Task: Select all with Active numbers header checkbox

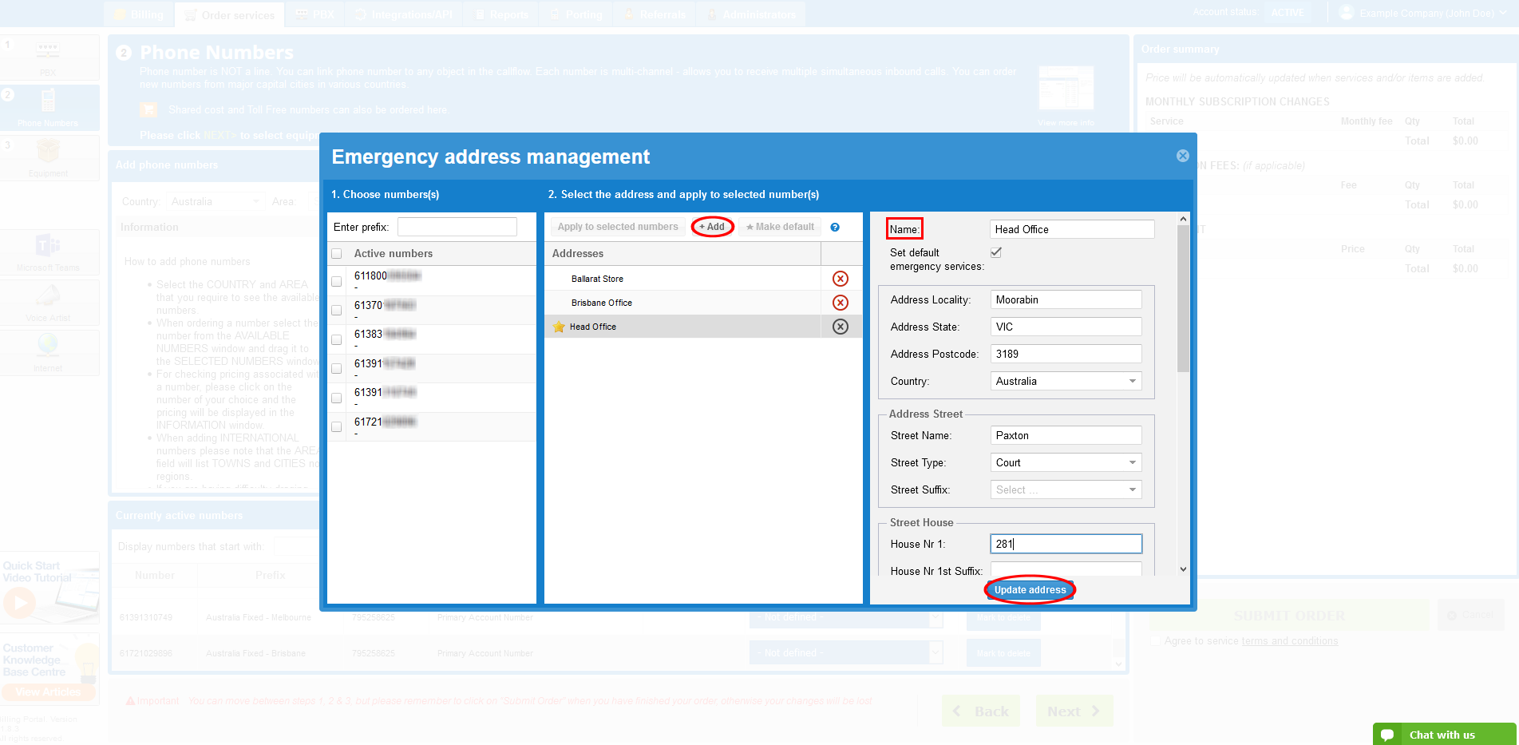Action: tap(337, 254)
